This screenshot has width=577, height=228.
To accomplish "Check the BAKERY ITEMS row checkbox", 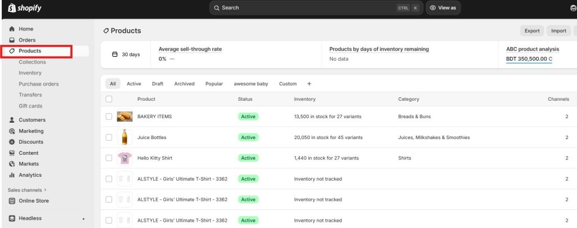I will click(109, 117).
